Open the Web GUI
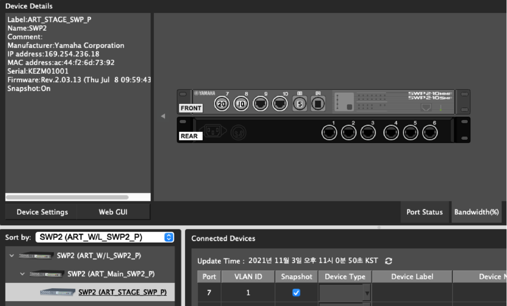 113,212
